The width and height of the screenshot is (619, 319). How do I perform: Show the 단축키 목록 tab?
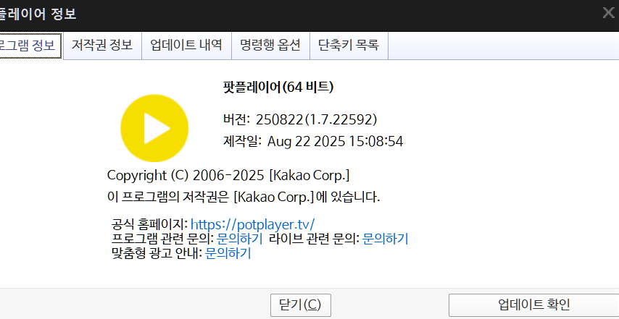click(x=349, y=46)
